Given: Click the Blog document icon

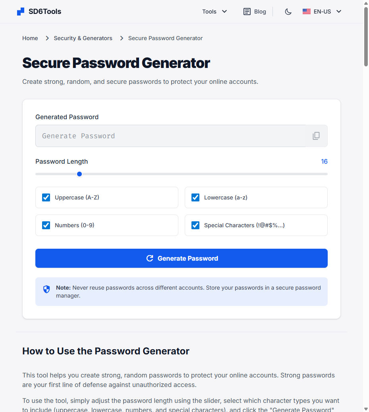Looking at the screenshot, I should coord(247,12).
